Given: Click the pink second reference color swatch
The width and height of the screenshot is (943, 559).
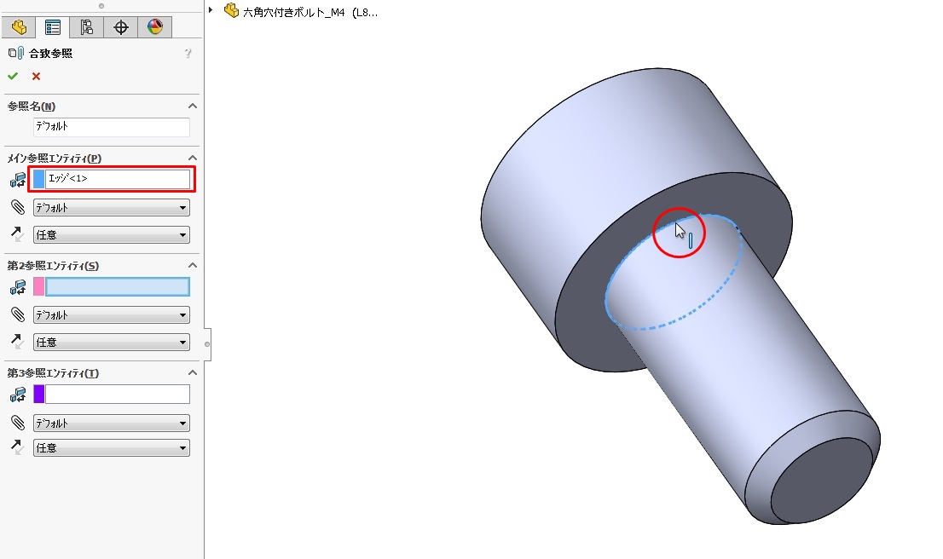Looking at the screenshot, I should pos(38,287).
